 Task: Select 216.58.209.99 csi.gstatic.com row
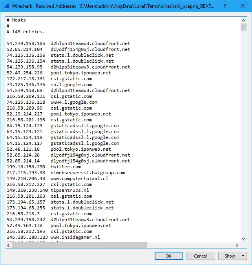click(x=49, y=108)
